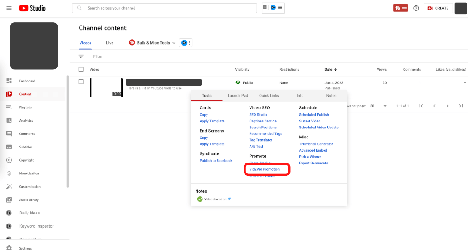Click the Help question mark icon

pos(416,8)
